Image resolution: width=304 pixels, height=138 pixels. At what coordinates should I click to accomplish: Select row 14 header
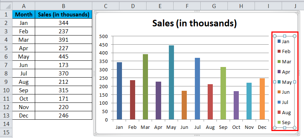click(x=6, y=124)
